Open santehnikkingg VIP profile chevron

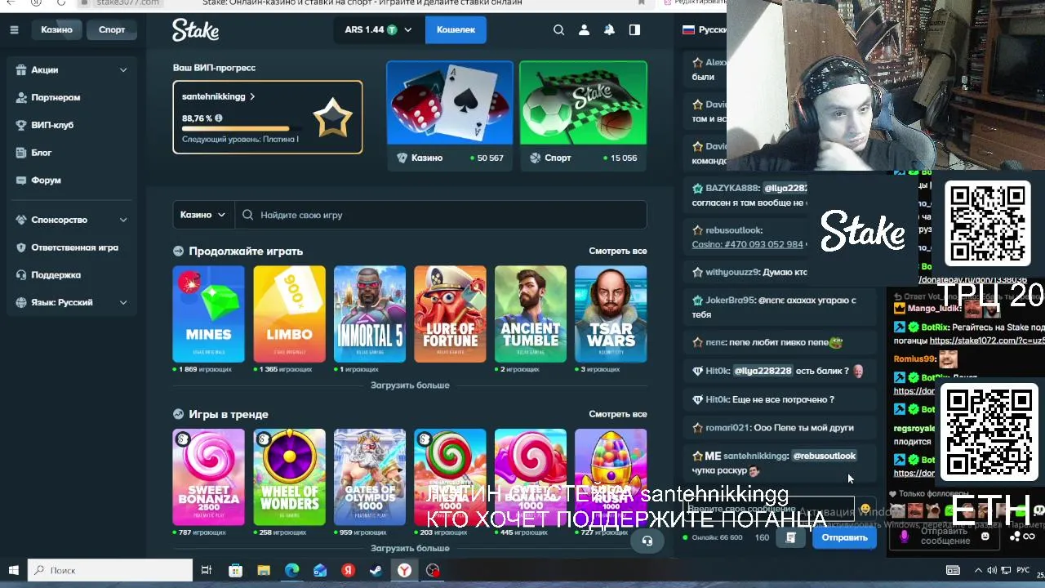(252, 96)
